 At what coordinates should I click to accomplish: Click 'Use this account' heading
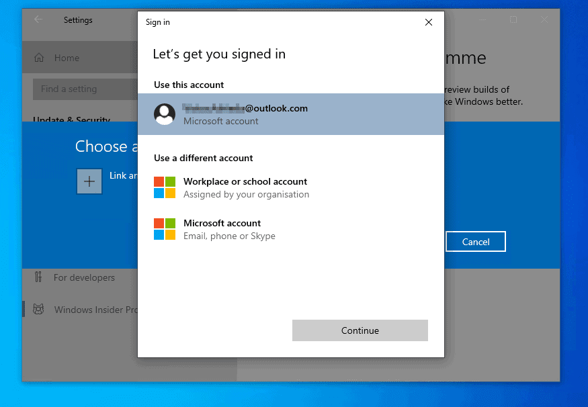click(189, 85)
